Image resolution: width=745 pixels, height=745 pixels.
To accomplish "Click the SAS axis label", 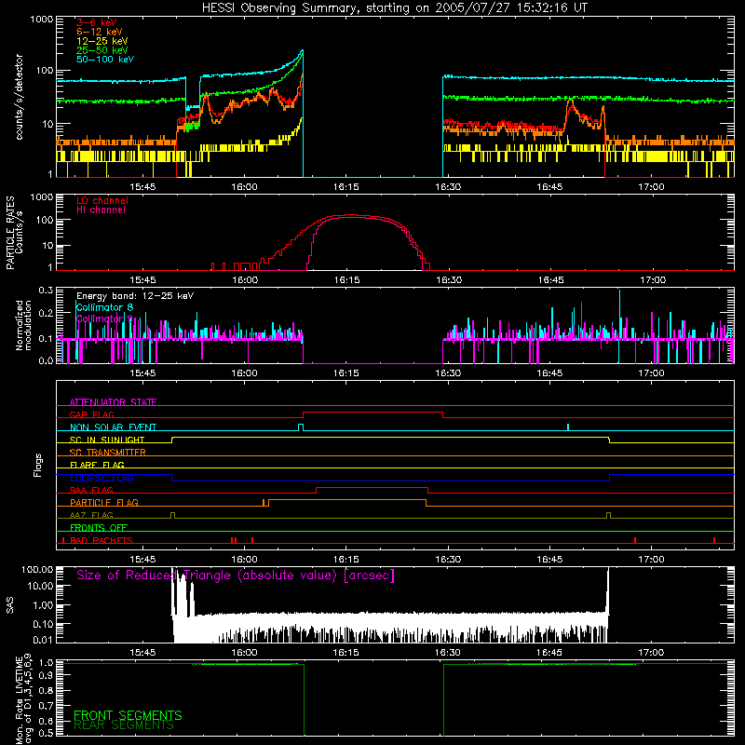I will [x=10, y=605].
